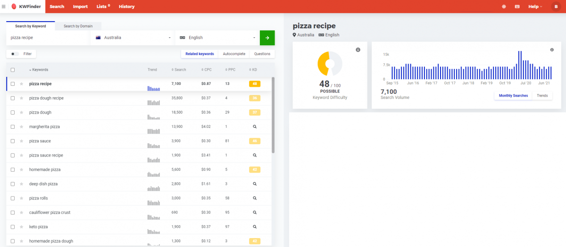Analyze KD magnifier for pizza rolls
The image size is (566, 247).
pyautogui.click(x=255, y=198)
